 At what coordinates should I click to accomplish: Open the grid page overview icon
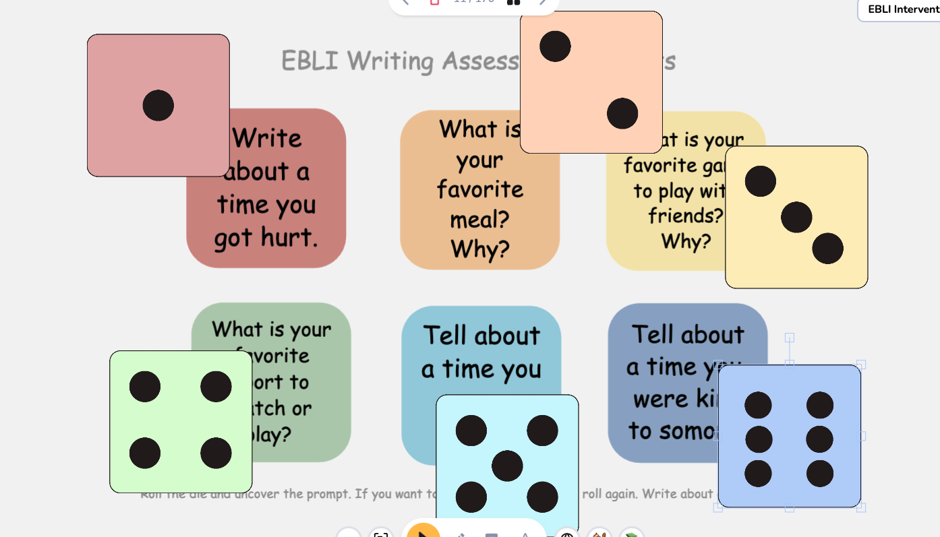(513, 2)
